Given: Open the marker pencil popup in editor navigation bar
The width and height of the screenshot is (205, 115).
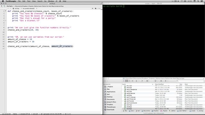Looking at the screenshot, I should [x=93, y=9].
